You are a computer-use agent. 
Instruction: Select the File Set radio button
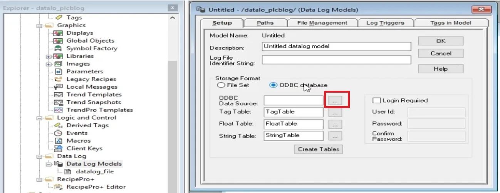(221, 85)
